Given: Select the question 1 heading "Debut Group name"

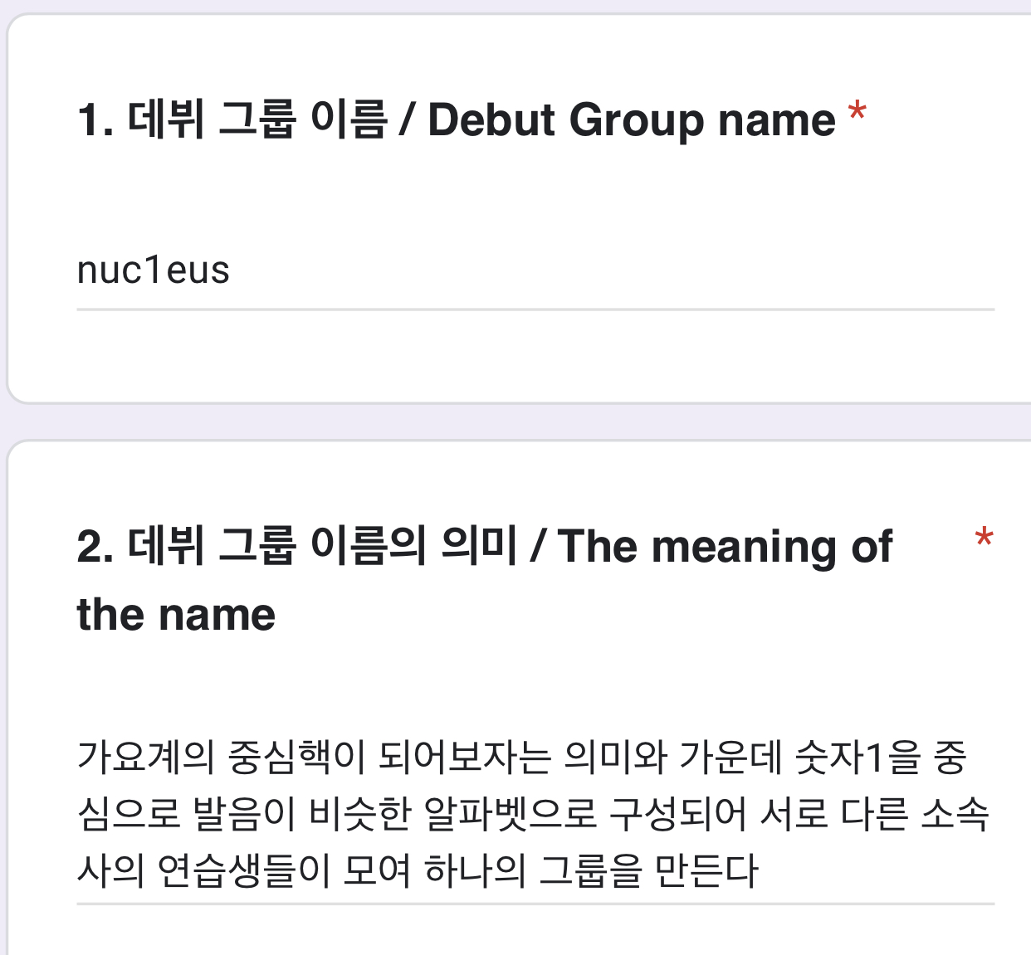Looking at the screenshot, I should click(x=631, y=119).
